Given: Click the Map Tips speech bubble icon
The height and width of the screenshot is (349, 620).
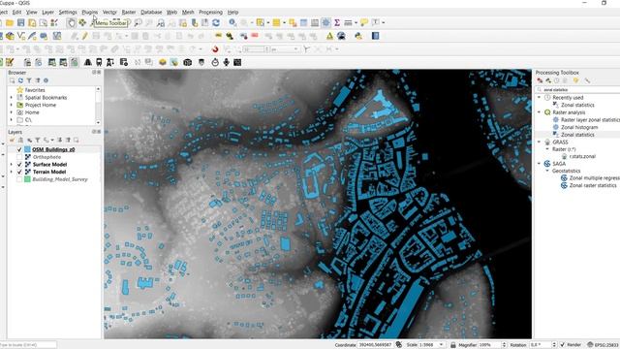Looking at the screenshot, I should tap(364, 23).
